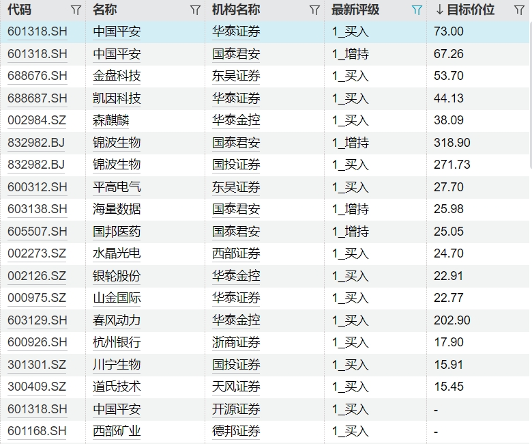Open the active blue filter on 最新评级
The image size is (532, 444).
point(417,10)
